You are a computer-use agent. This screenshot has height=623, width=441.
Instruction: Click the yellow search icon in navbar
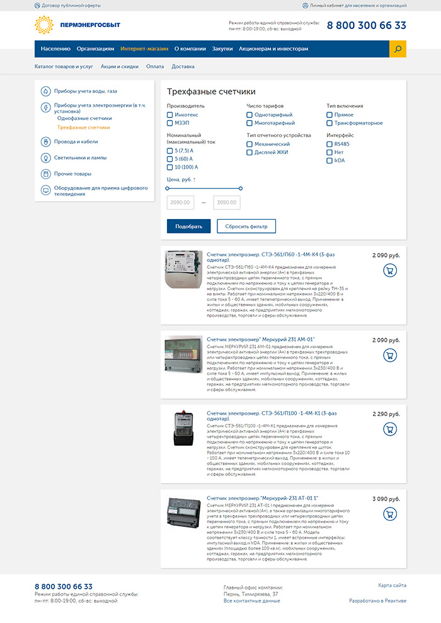398,49
